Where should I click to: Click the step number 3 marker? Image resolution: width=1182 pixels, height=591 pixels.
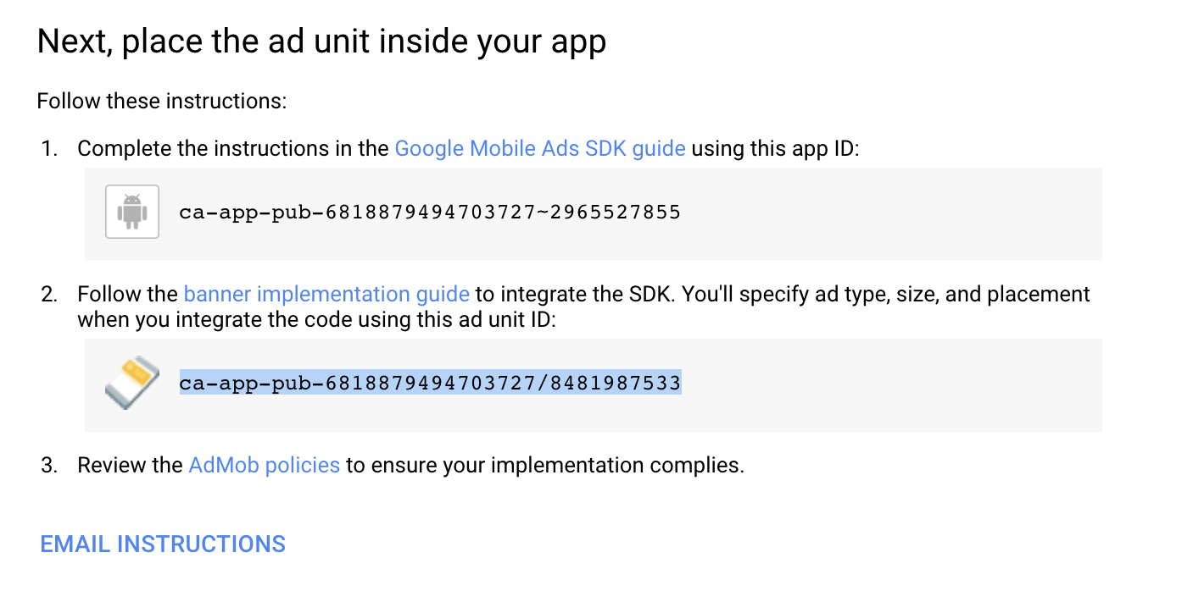click(x=48, y=465)
